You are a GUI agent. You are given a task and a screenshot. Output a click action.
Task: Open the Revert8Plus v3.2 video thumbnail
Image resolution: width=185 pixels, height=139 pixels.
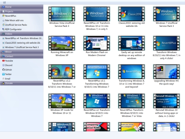pos(62,72)
